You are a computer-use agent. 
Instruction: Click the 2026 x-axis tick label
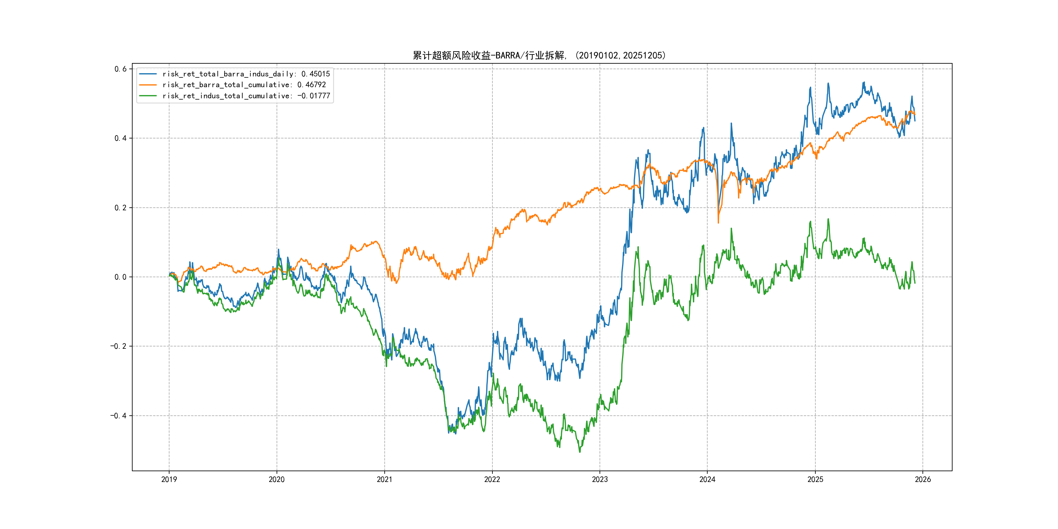[x=923, y=479]
